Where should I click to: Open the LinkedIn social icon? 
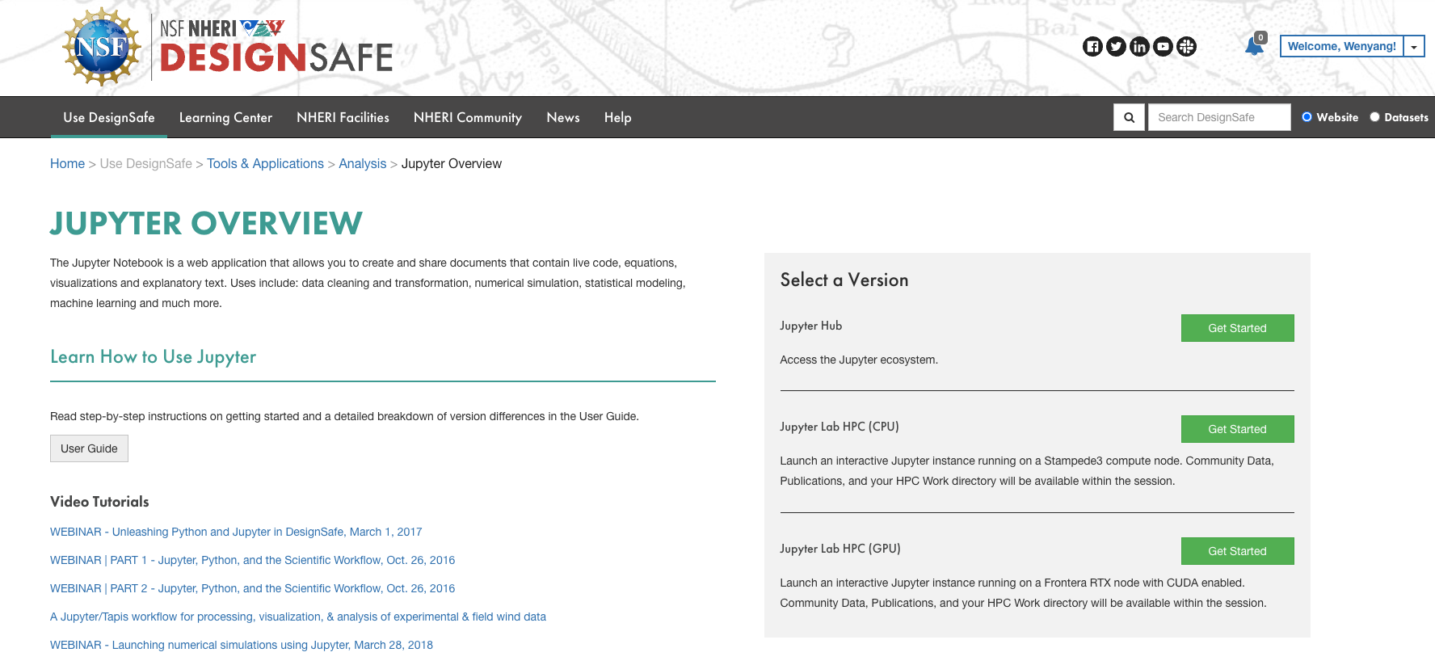point(1139,47)
